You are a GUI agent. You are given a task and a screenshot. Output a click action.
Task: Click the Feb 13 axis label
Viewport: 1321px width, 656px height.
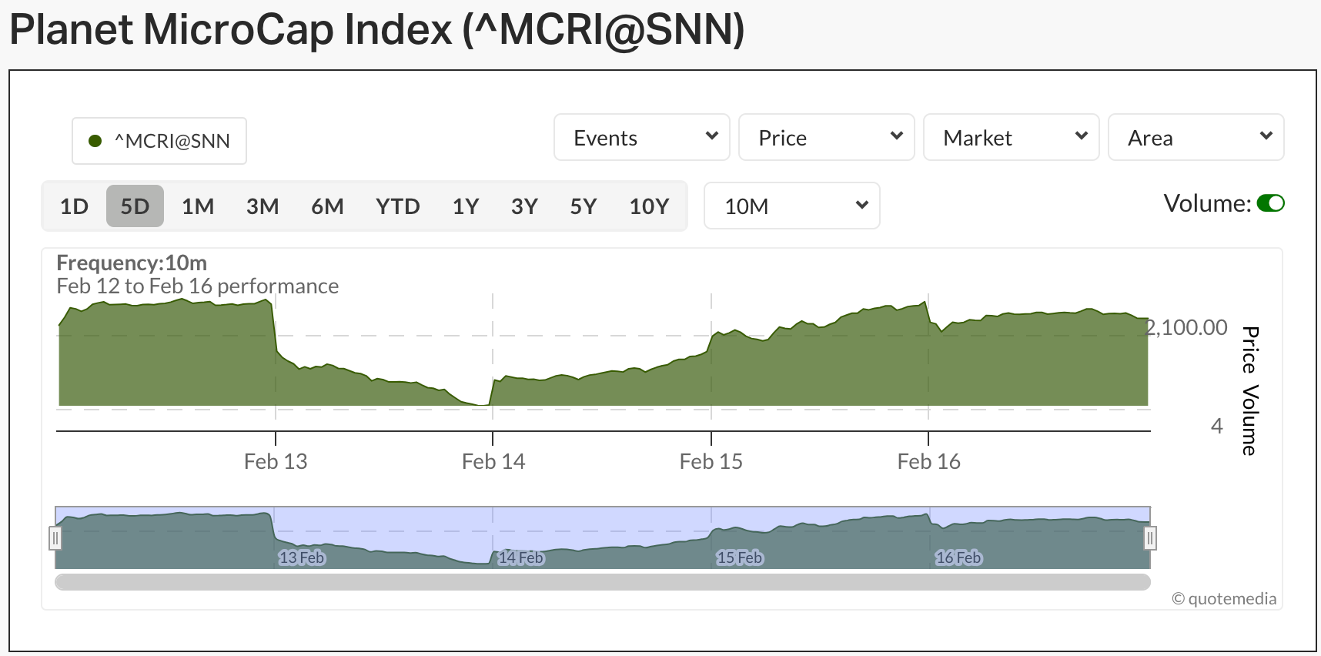click(x=276, y=461)
